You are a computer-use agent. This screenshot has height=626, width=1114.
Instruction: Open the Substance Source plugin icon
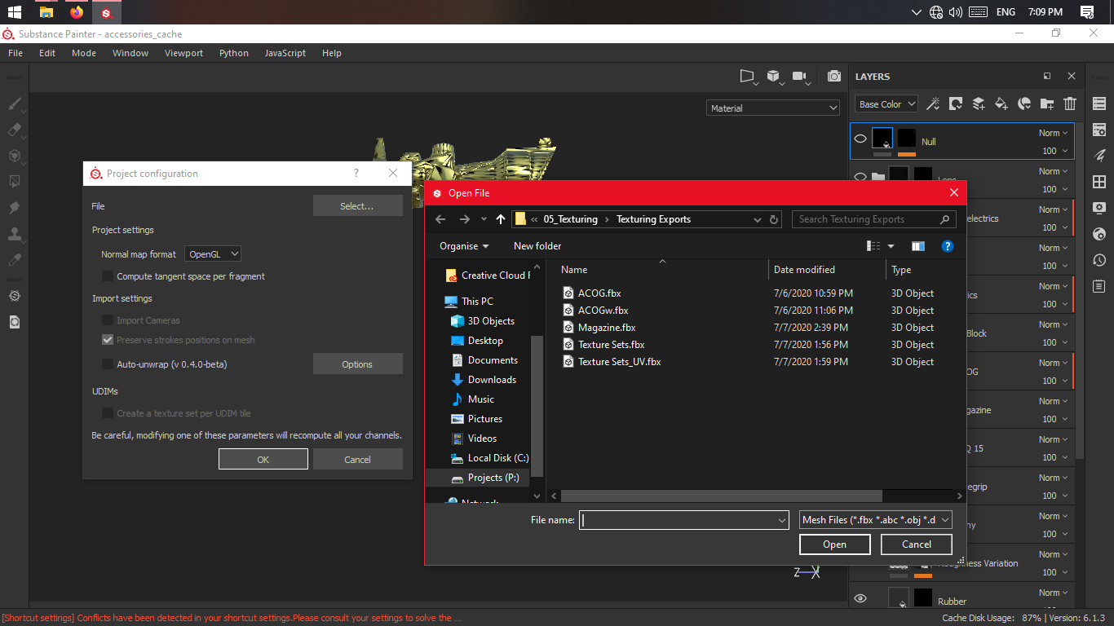14,296
